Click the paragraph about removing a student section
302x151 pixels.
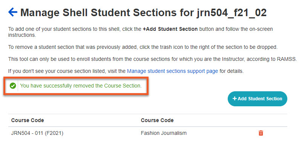click(x=143, y=47)
